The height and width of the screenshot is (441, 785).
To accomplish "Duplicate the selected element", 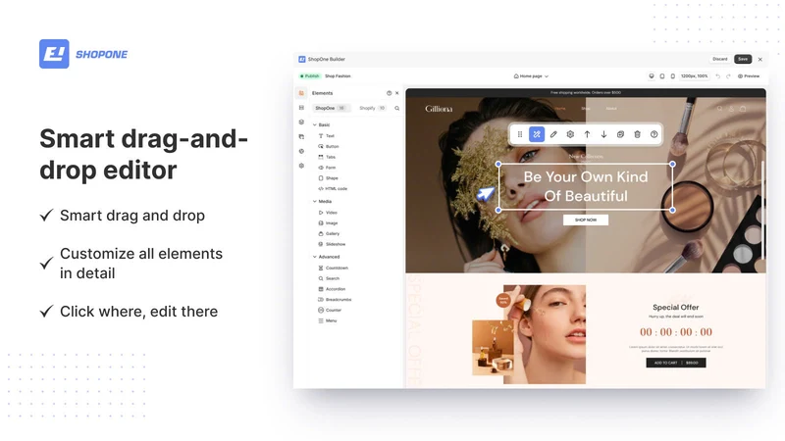I will click(x=620, y=134).
